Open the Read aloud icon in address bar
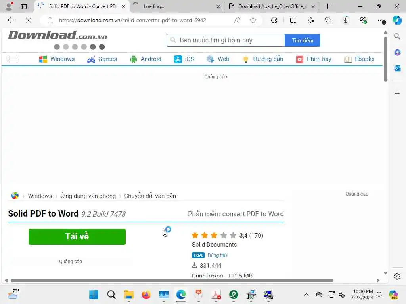 [237, 20]
